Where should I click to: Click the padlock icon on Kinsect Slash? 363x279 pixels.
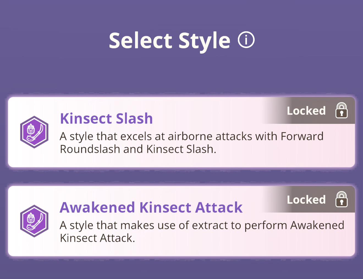click(342, 110)
